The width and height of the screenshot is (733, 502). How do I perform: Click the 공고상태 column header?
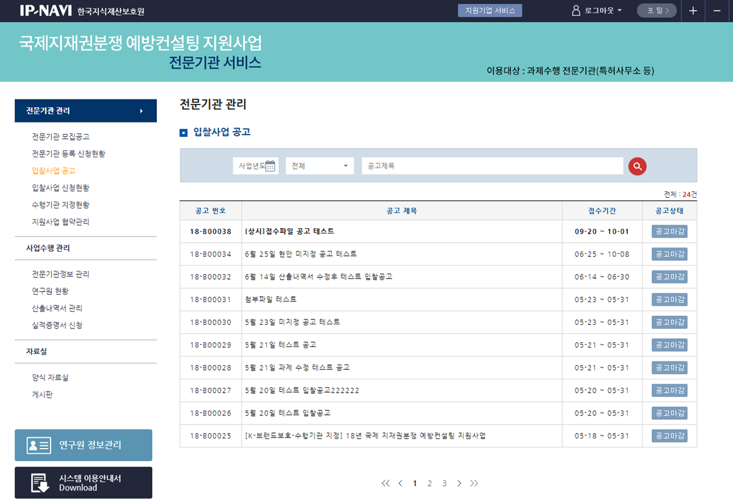(x=669, y=211)
